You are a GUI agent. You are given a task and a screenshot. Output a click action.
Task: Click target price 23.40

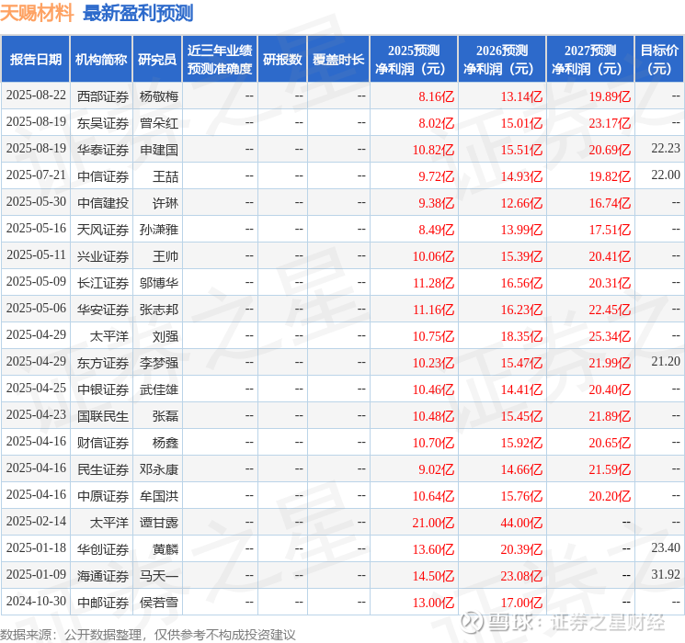[666, 547]
